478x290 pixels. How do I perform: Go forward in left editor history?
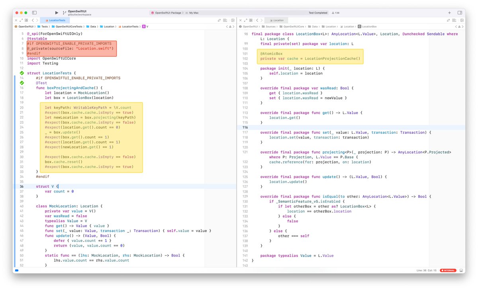point(37,20)
